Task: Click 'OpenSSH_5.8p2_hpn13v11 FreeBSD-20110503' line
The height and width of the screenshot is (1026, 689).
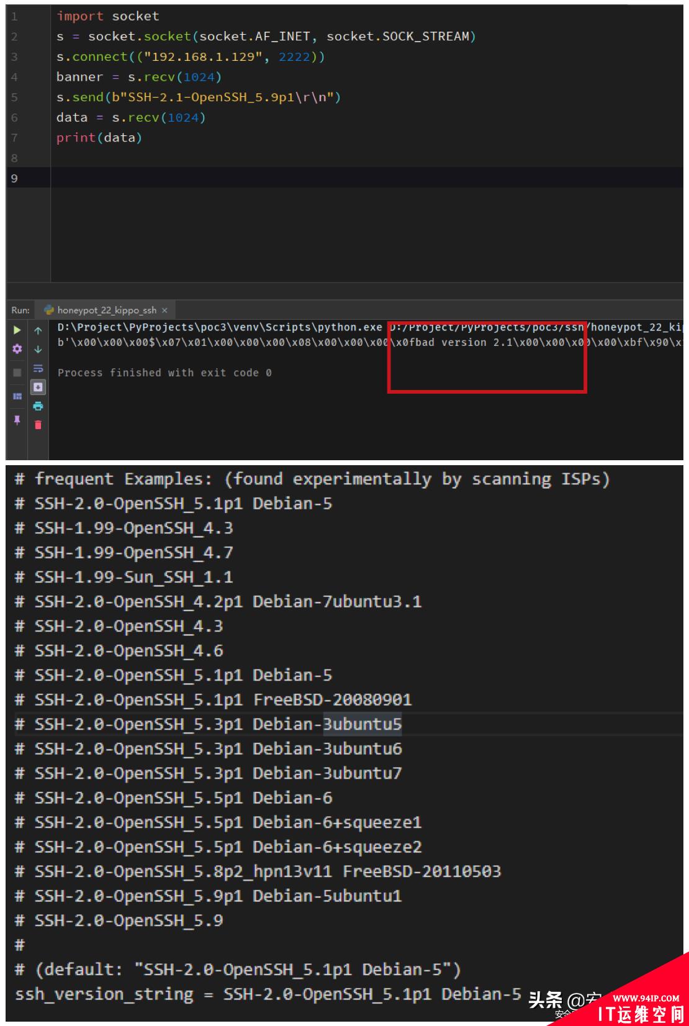Action: click(258, 871)
